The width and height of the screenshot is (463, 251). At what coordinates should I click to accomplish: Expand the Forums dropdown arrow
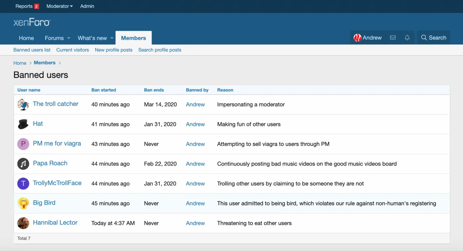[x=69, y=38]
